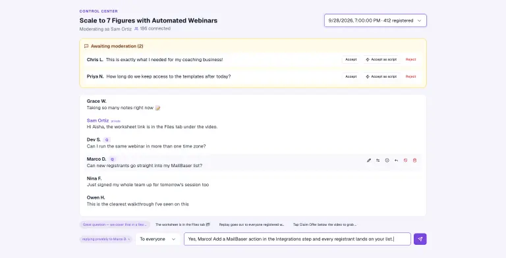This screenshot has height=258, width=506.
Task: Click the message 'Just signed my whole team up'
Action: (x=148, y=185)
